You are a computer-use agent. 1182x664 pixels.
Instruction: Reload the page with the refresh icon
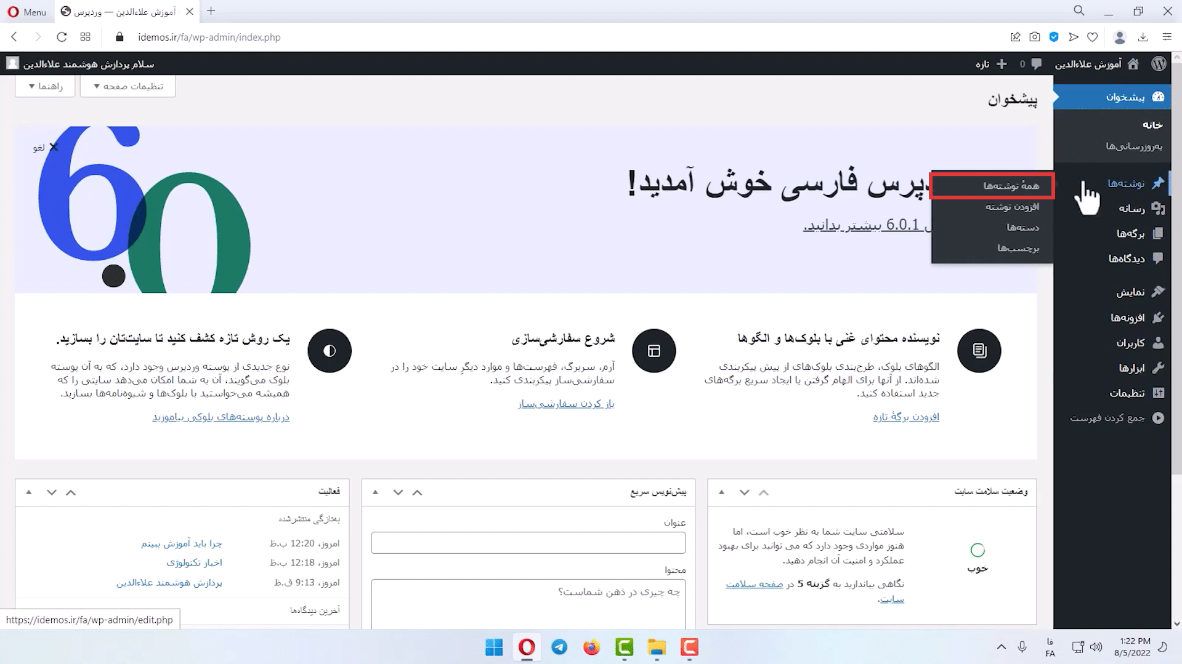(62, 37)
